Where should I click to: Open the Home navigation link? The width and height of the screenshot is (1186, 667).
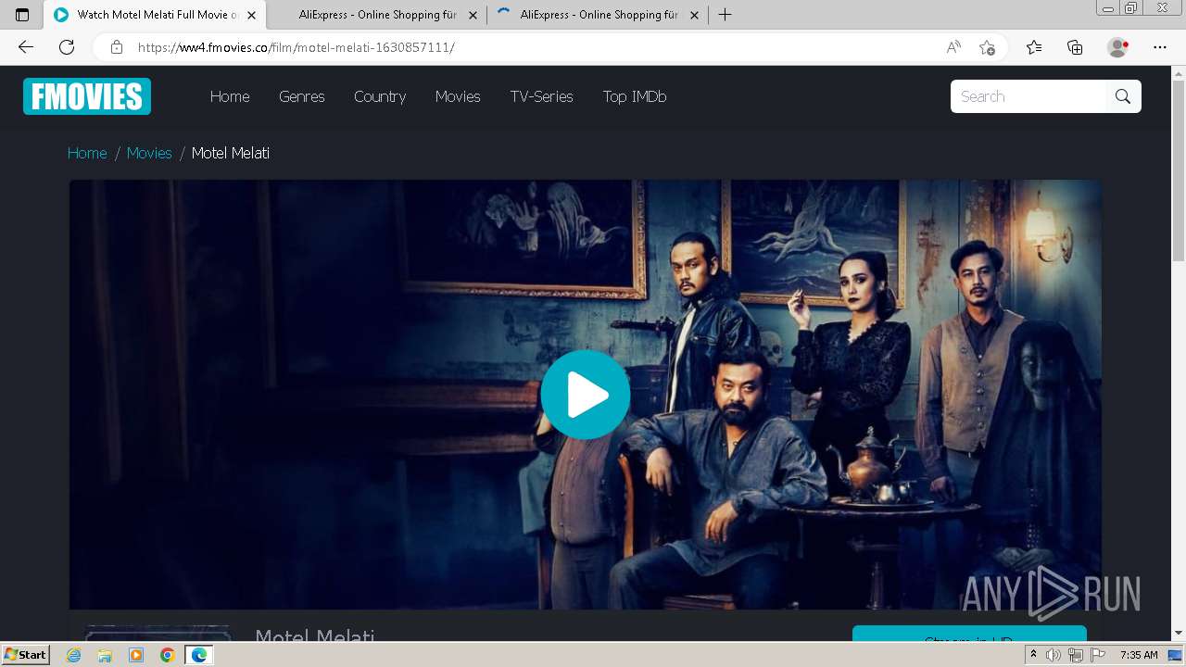click(230, 96)
